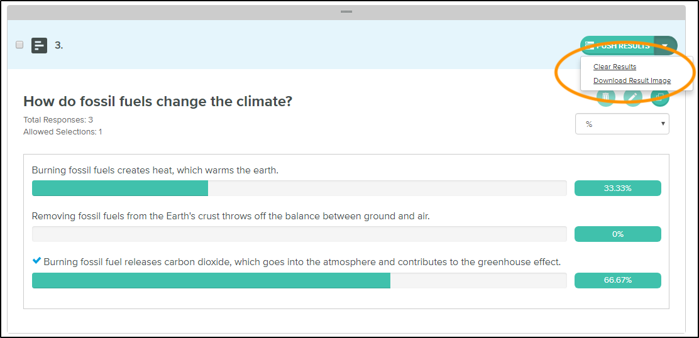Click the poll question type icon
Screen dimensions: 699x338
(x=39, y=45)
